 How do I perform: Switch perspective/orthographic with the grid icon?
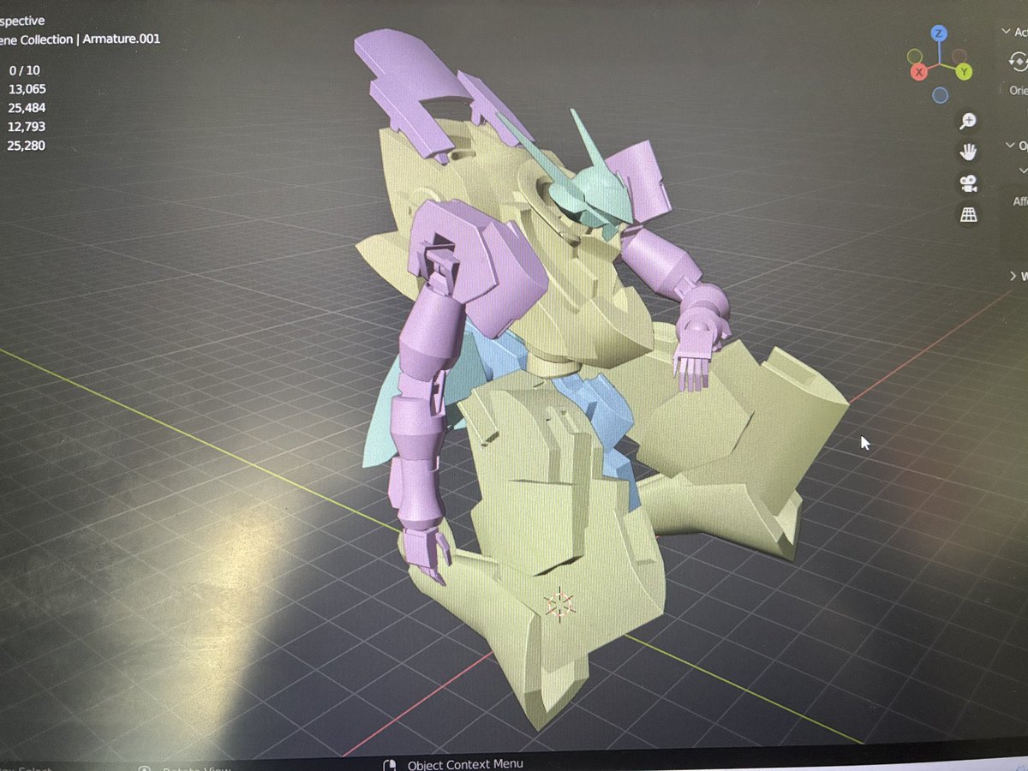coord(968,214)
